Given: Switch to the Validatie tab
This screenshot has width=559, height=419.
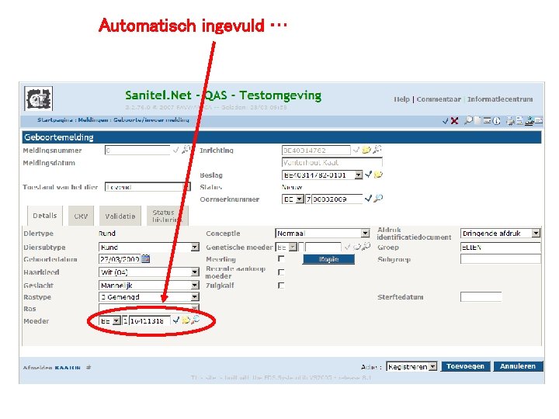Looking at the screenshot, I should coord(120,216).
